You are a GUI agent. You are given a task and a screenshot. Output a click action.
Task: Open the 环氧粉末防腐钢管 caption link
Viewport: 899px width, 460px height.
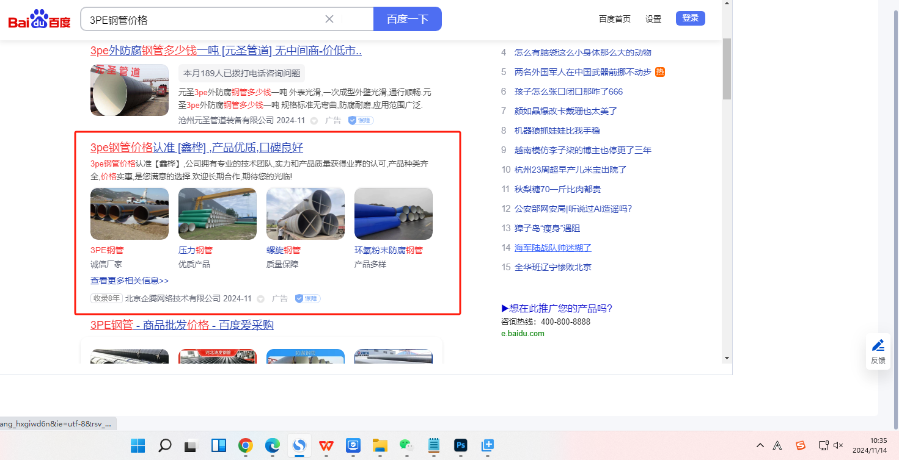[x=389, y=250]
